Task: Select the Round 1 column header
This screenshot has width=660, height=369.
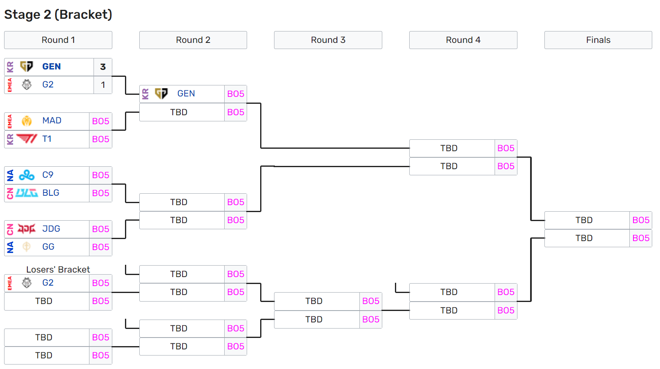Action: 58,40
